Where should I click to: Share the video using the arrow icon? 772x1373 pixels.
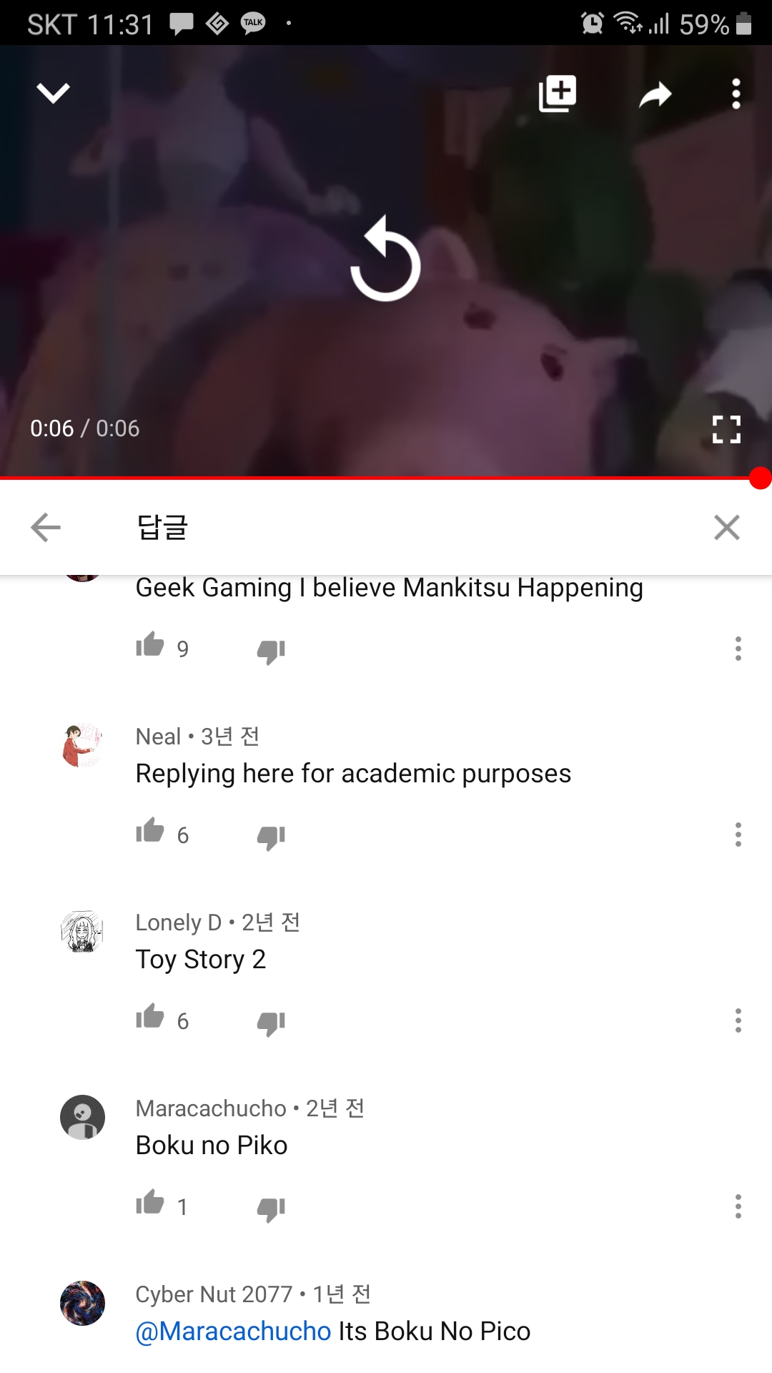coord(655,94)
